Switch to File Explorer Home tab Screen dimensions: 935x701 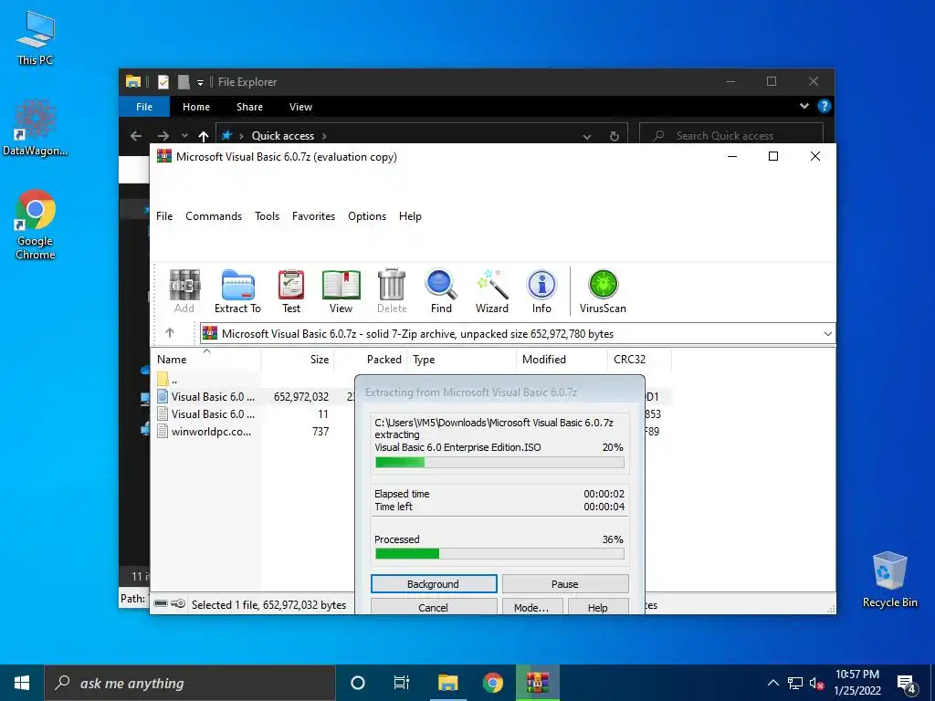(x=196, y=107)
